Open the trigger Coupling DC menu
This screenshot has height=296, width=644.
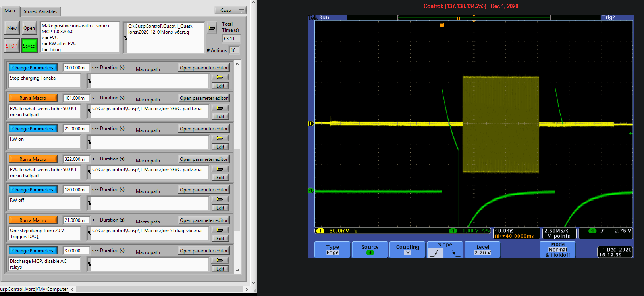407,250
